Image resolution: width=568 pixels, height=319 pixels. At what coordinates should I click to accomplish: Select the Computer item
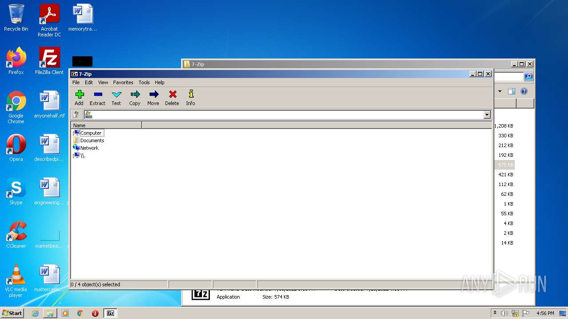click(88, 133)
